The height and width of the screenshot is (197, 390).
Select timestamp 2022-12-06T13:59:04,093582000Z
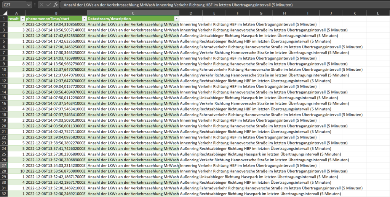click(56, 137)
